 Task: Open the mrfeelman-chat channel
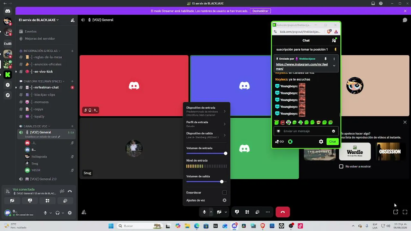pyautogui.click(x=46, y=87)
